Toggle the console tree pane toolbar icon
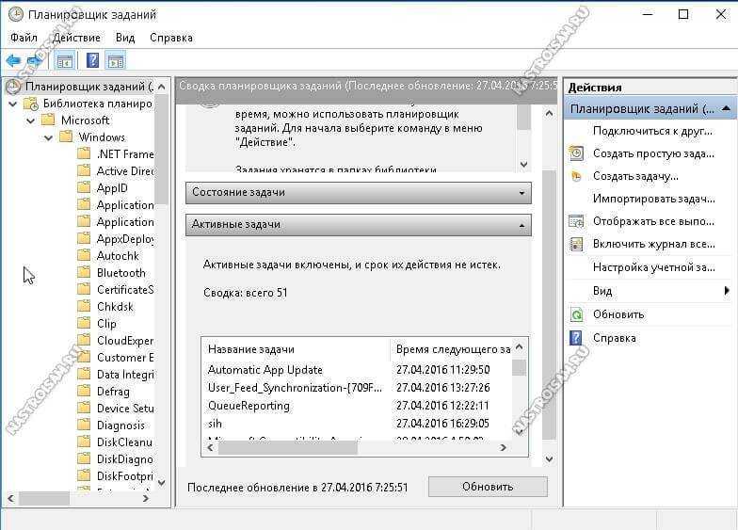The width and height of the screenshot is (738, 530). click(x=64, y=61)
